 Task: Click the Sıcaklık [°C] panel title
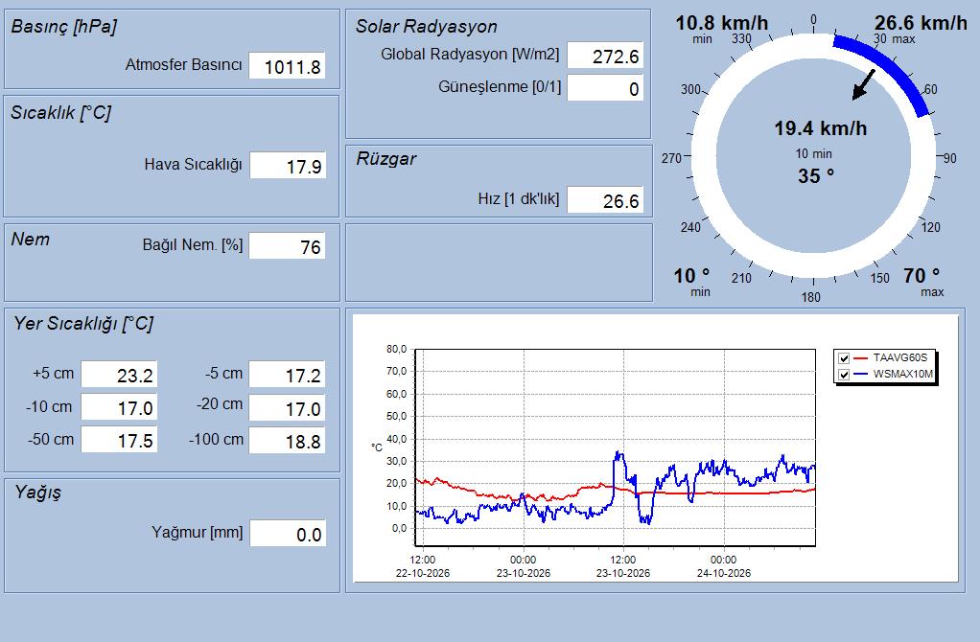click(x=60, y=112)
